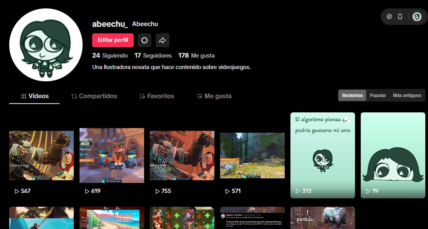This screenshot has width=428, height=229.
Task: Click the play icon under the 755-view video
Action: (x=157, y=191)
